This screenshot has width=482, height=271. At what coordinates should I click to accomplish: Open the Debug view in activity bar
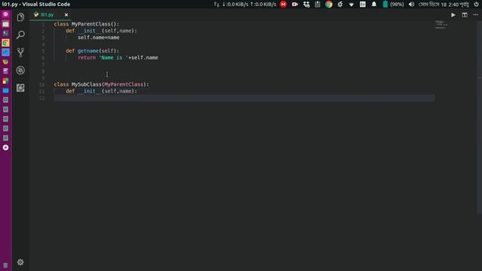tap(20, 70)
